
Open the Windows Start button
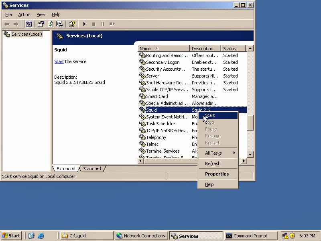(x=11, y=236)
